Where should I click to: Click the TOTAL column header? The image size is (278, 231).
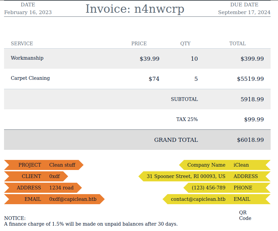(x=237, y=44)
